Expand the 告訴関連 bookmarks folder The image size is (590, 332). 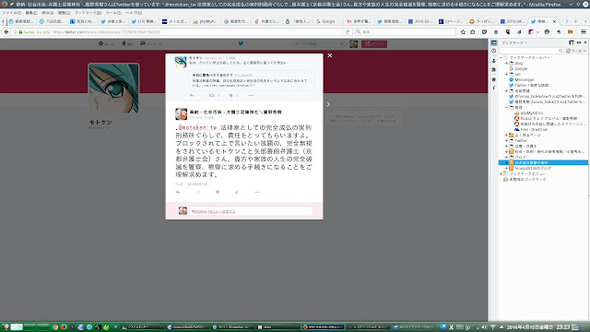coord(506,90)
